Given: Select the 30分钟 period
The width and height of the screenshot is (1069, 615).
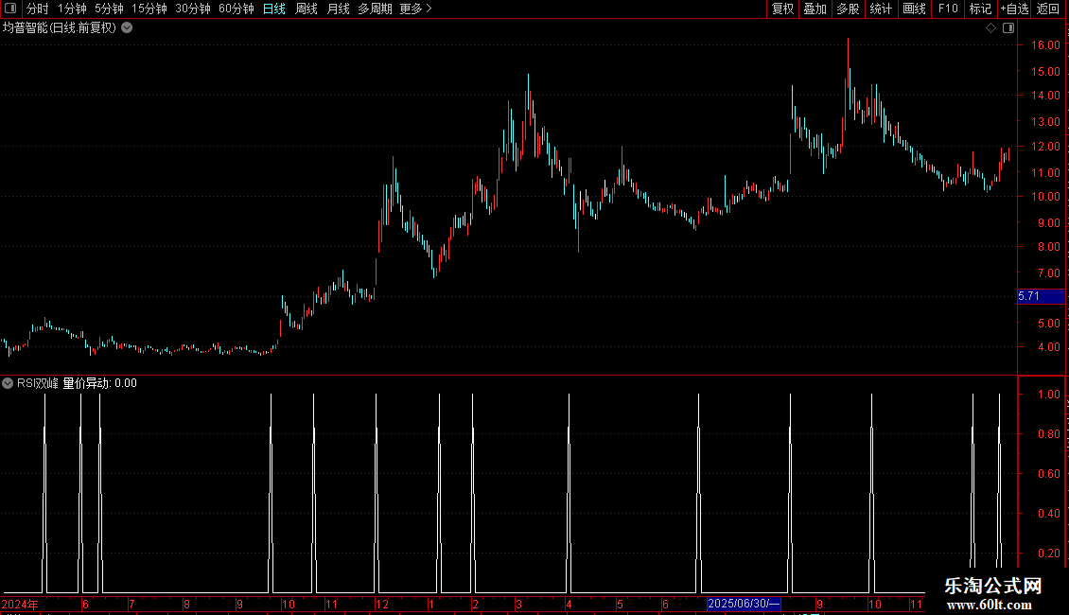Looking at the screenshot, I should pyautogui.click(x=193, y=9).
